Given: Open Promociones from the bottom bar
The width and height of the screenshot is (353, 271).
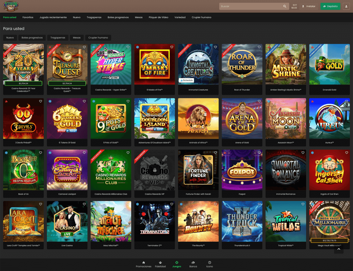Looking at the screenshot, I should click(x=143, y=264).
